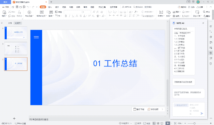Click the New Slide icon in ribbon

pyautogui.click(x=41, y=12)
